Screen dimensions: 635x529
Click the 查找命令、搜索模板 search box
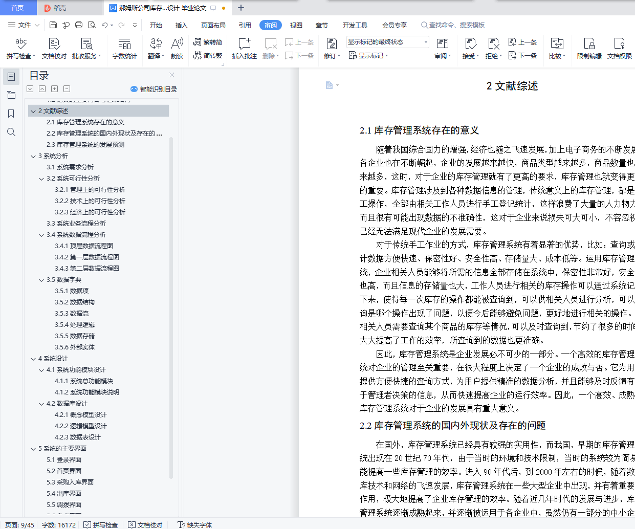[x=453, y=25]
